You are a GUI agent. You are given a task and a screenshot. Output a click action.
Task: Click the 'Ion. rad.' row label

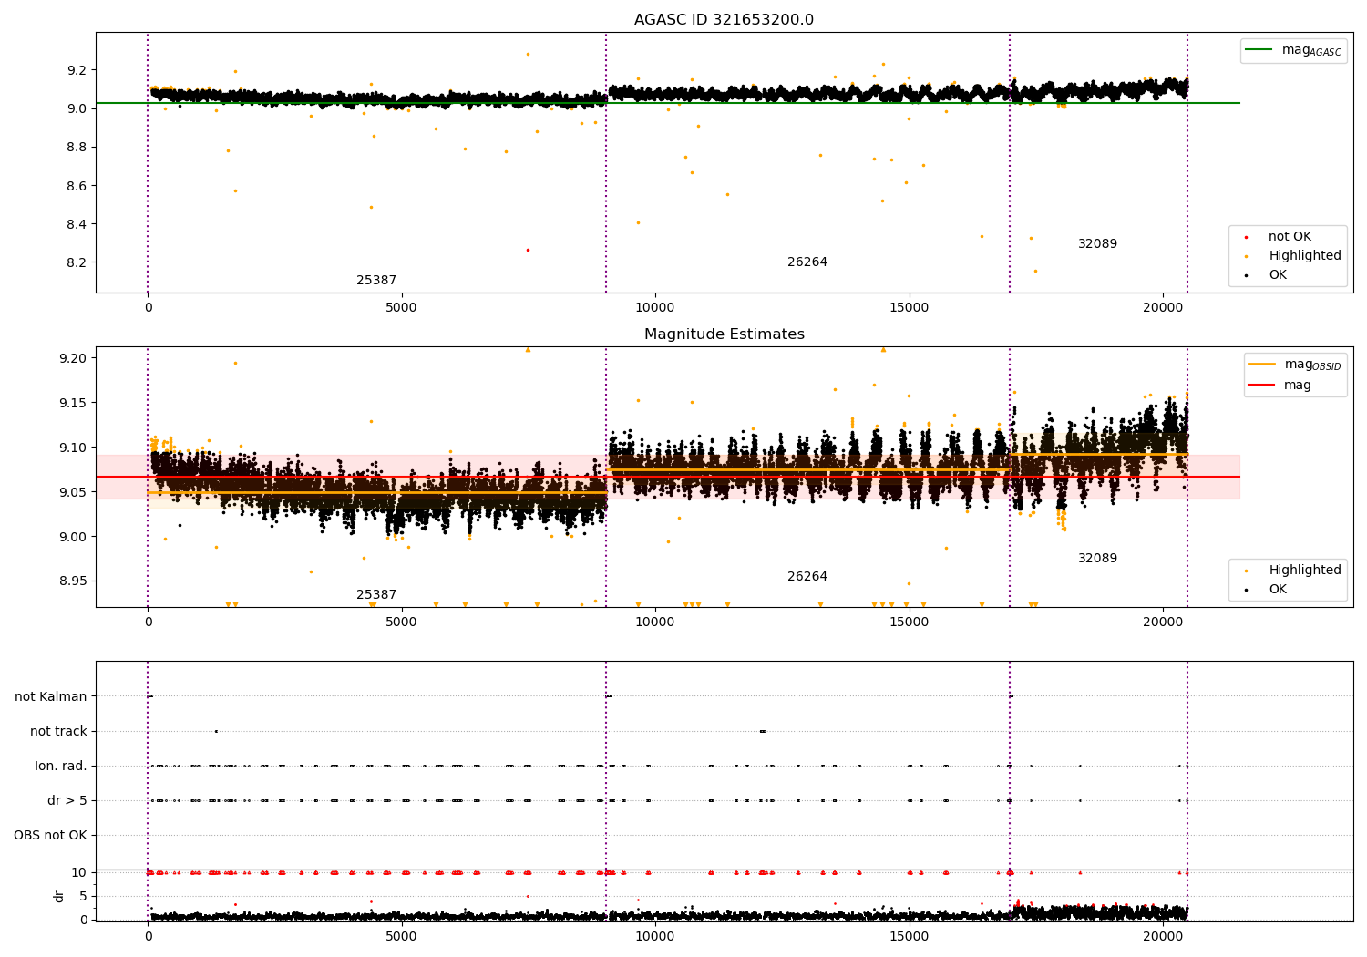coord(61,767)
